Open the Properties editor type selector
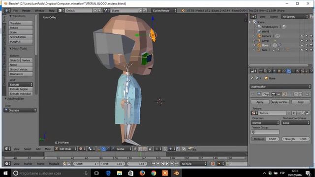The image size is (315, 177). pos(253,71)
